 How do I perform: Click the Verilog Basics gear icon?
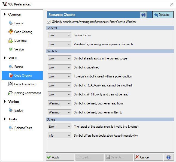point(11,110)
